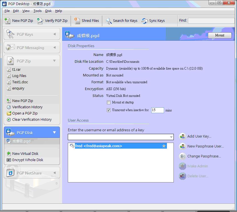Click the Sync Keys icon

click(145, 21)
